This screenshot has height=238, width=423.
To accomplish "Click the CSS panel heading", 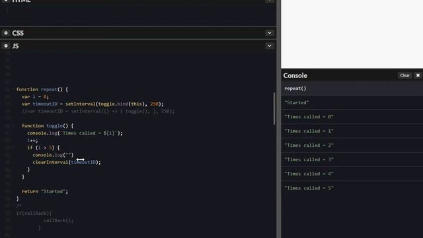I will 18,33.
